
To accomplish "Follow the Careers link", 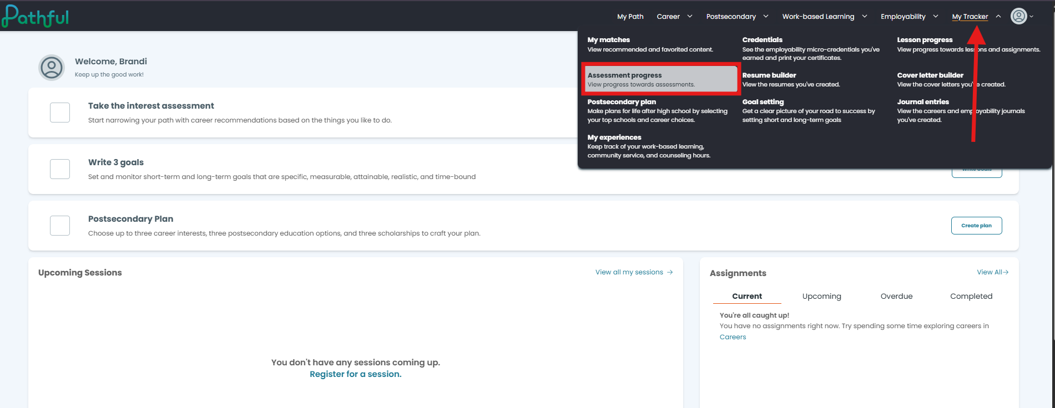I will coord(733,337).
